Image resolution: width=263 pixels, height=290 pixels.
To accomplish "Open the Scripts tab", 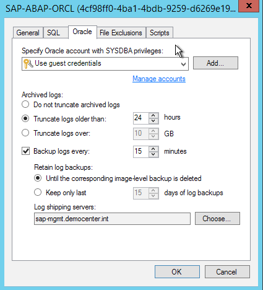I will [x=160, y=33].
